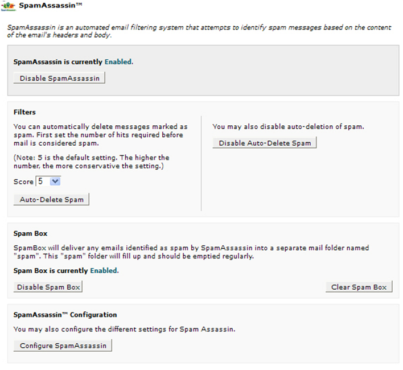
Task: Open the Score dropdown arrow
Action: 55,181
